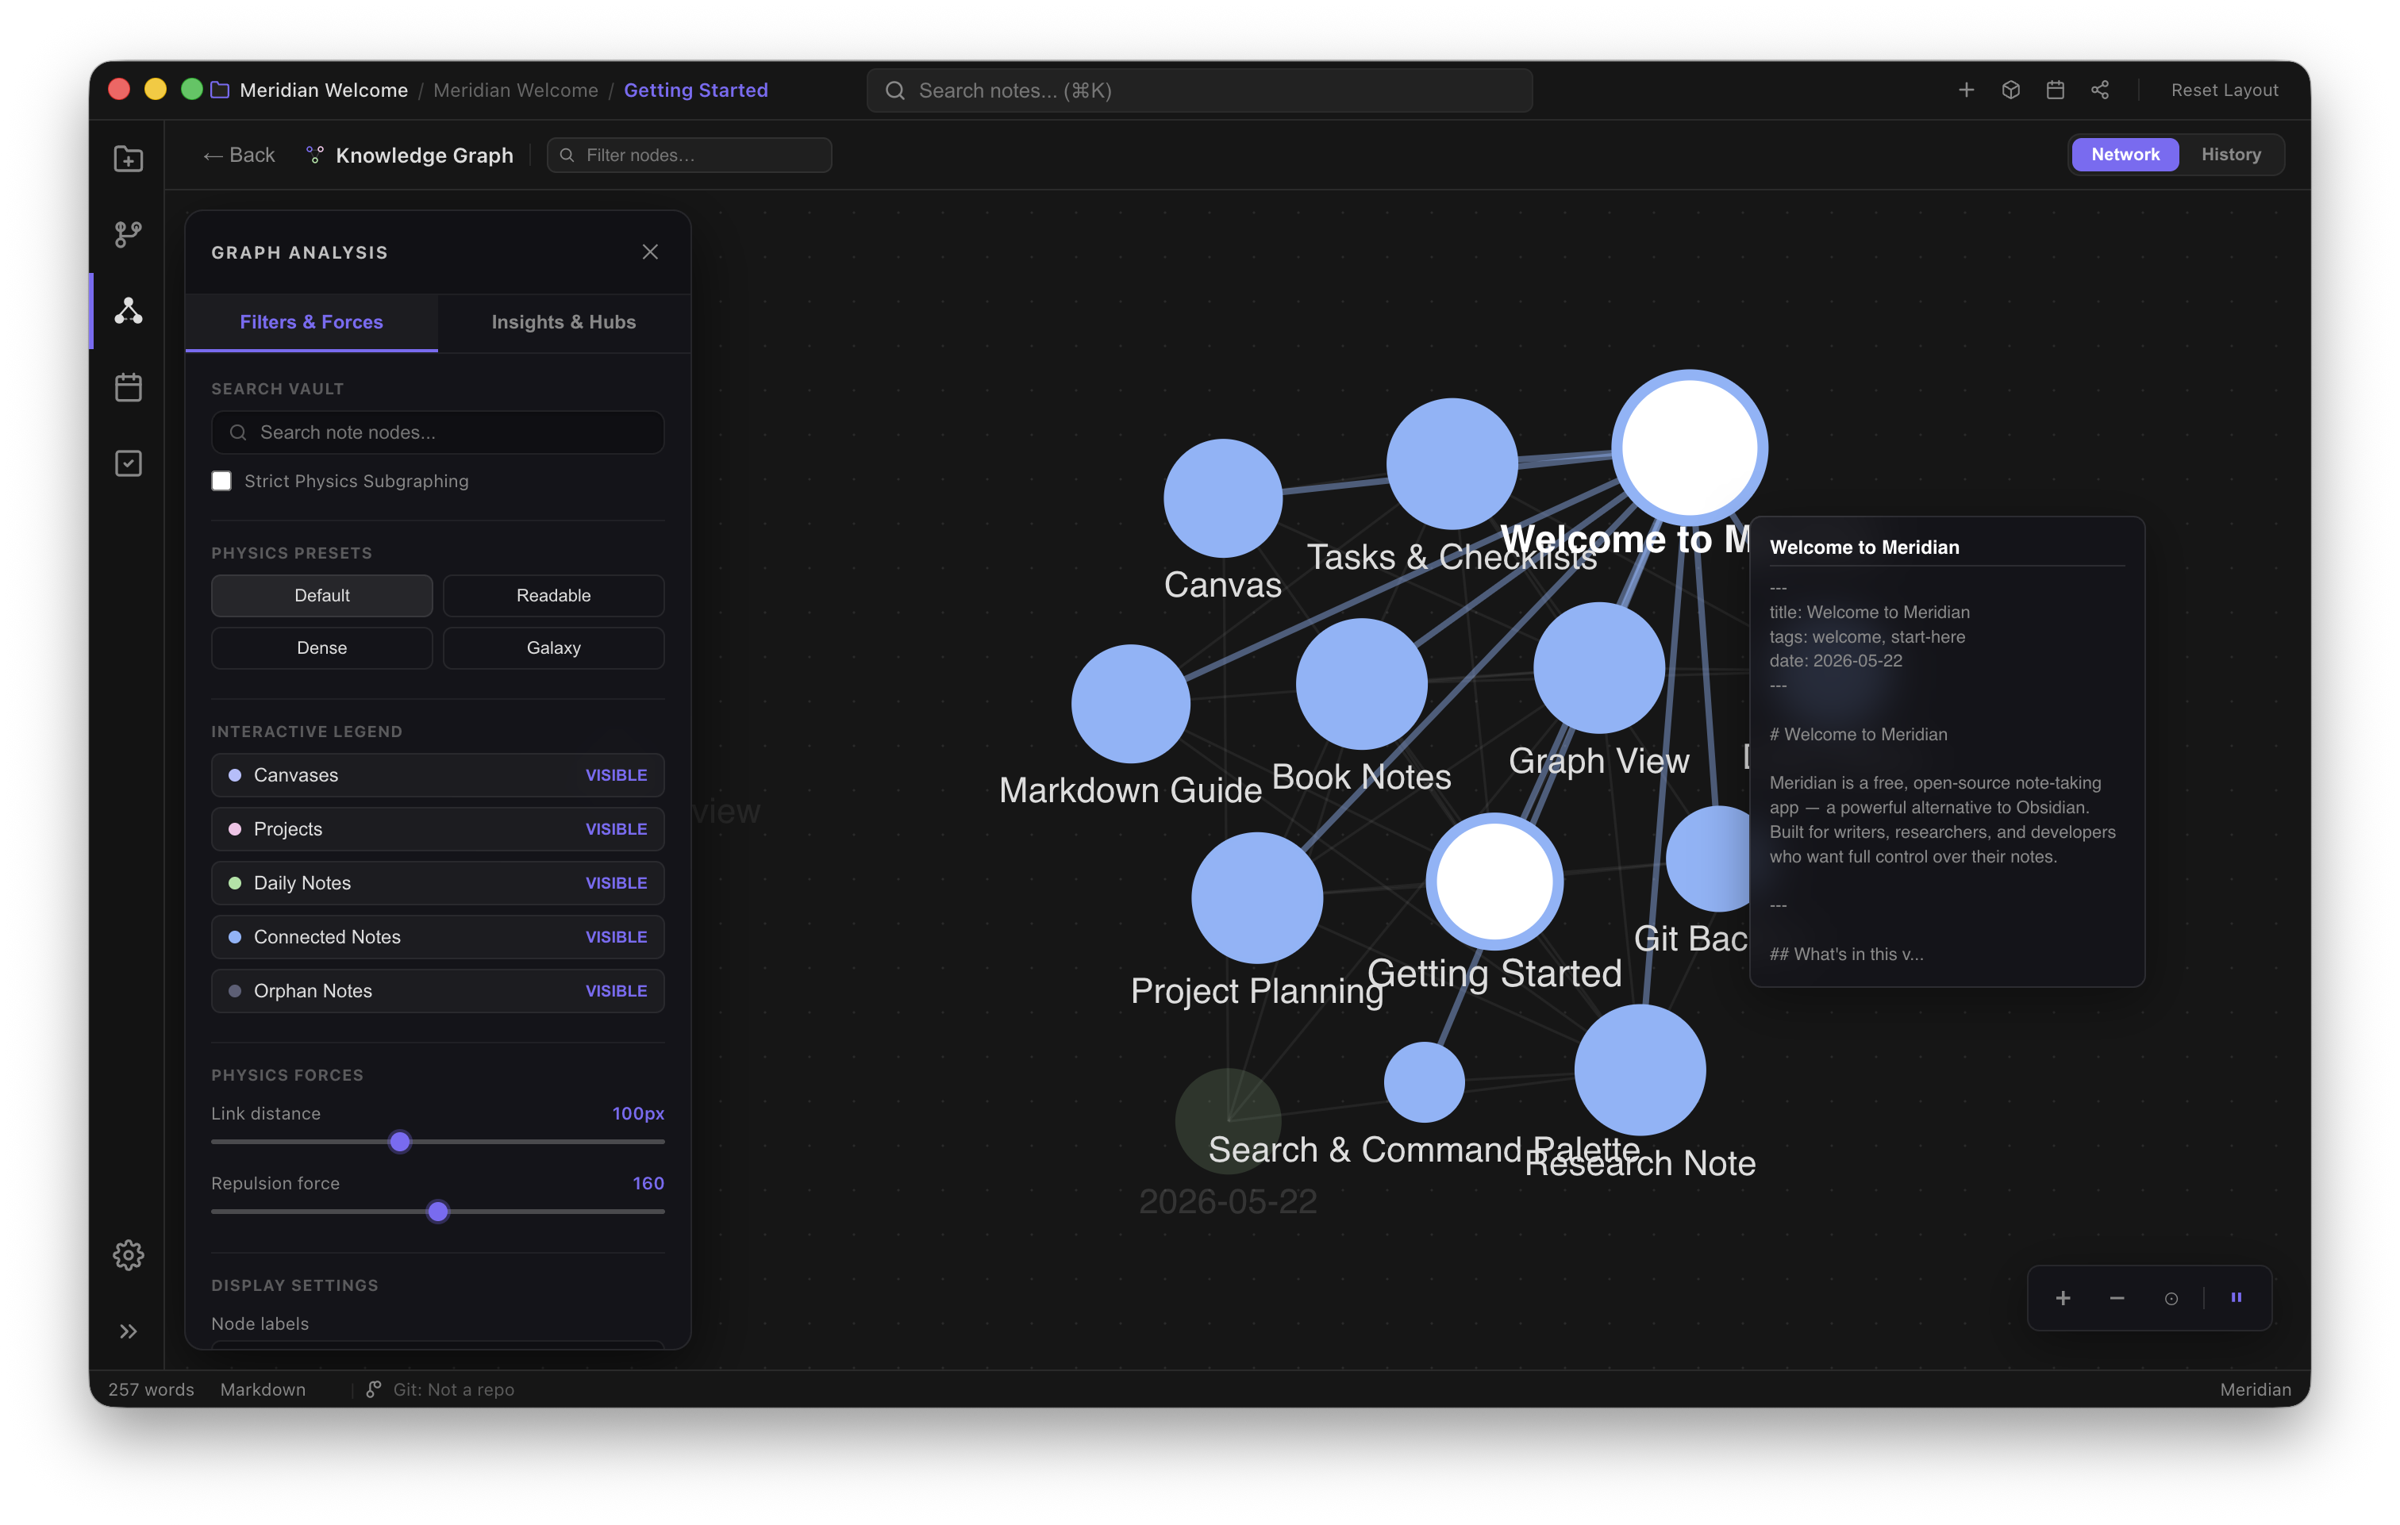Image resolution: width=2400 pixels, height=1525 pixels.
Task: Select the Book Notes graph node
Action: coord(1361,684)
